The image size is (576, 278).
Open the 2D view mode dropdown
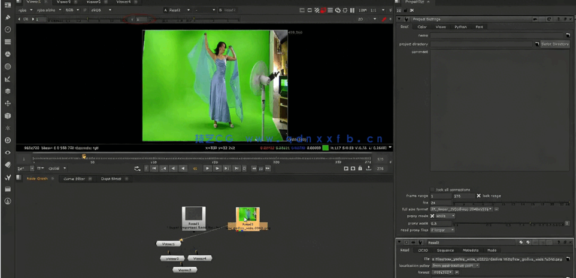coord(368,19)
